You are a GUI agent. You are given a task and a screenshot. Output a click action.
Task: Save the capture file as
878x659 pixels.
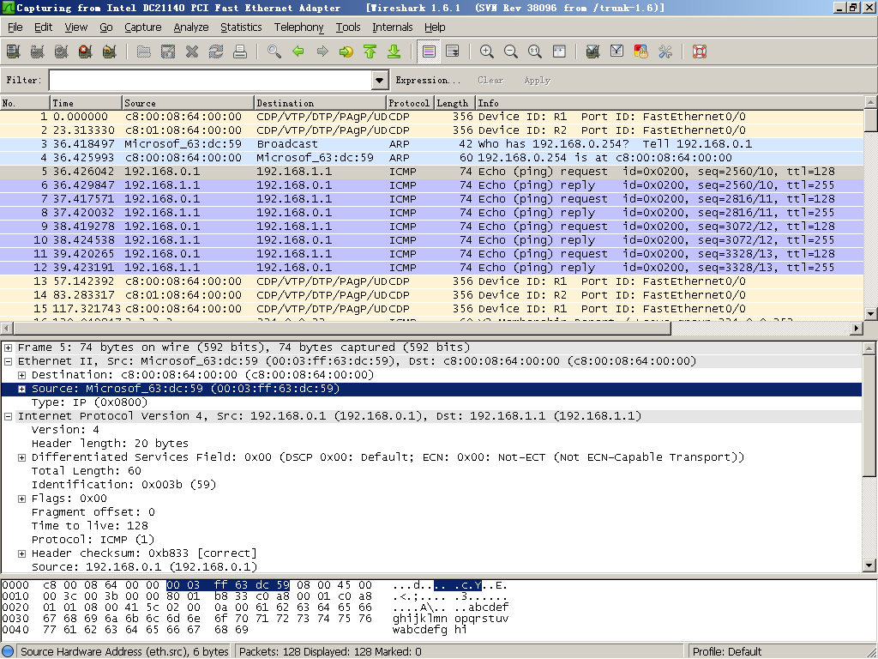[168, 52]
